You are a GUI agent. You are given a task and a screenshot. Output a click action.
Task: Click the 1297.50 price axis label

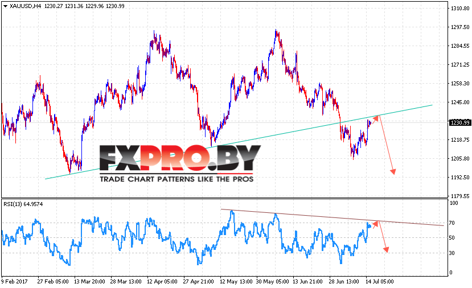click(460, 27)
